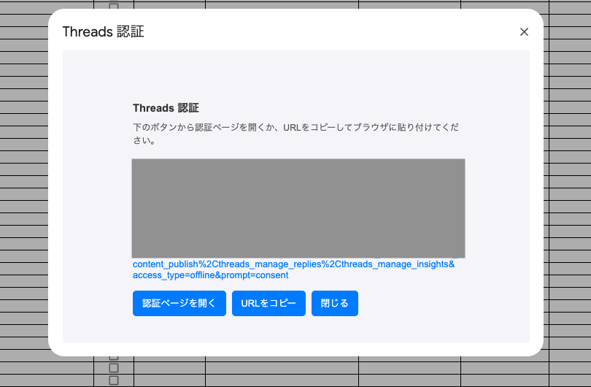Screen dimensions: 591x387
Task: Follow the blue authorization URL link
Action: point(293,269)
